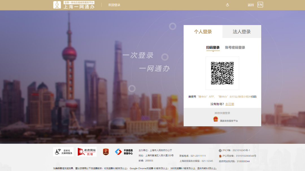Click the login QR code image
The height and width of the screenshot is (171, 305).
pos(223,73)
